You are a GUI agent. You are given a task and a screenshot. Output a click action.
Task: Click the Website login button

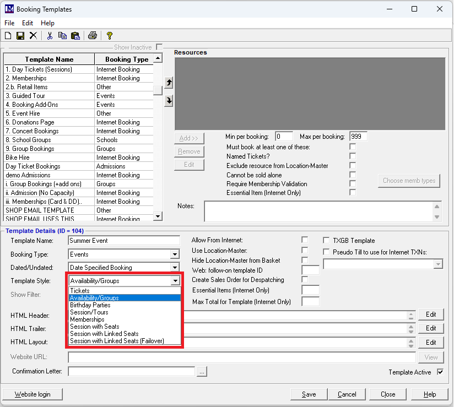point(32,394)
